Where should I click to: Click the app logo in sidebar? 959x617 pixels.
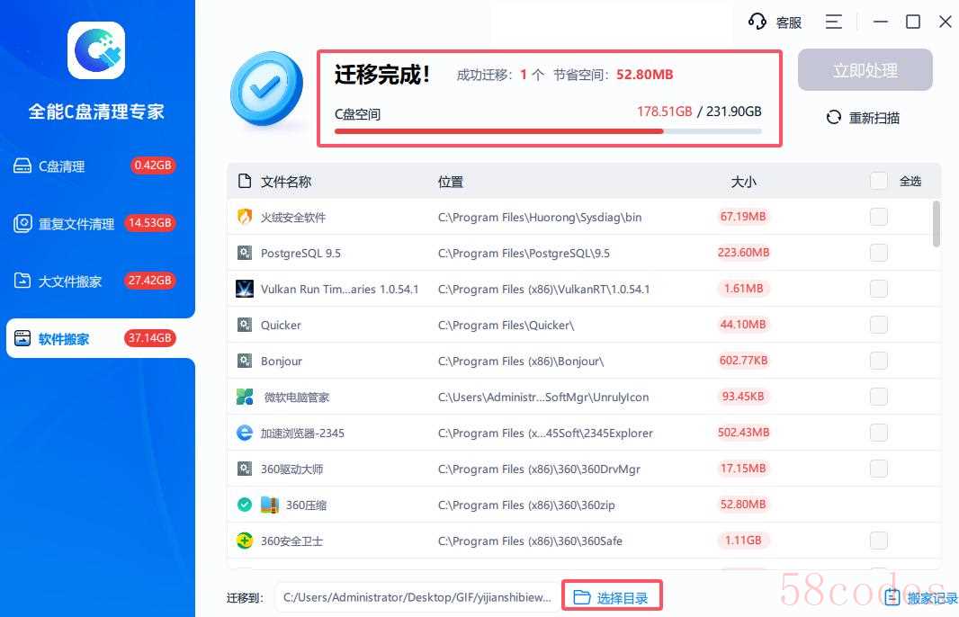click(x=96, y=50)
